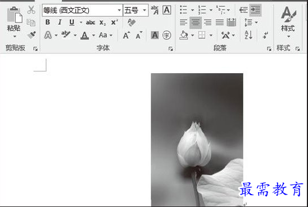The height and width of the screenshot is (207, 308).
Task: Click the Paste clipboard icon
Action: tap(15, 15)
